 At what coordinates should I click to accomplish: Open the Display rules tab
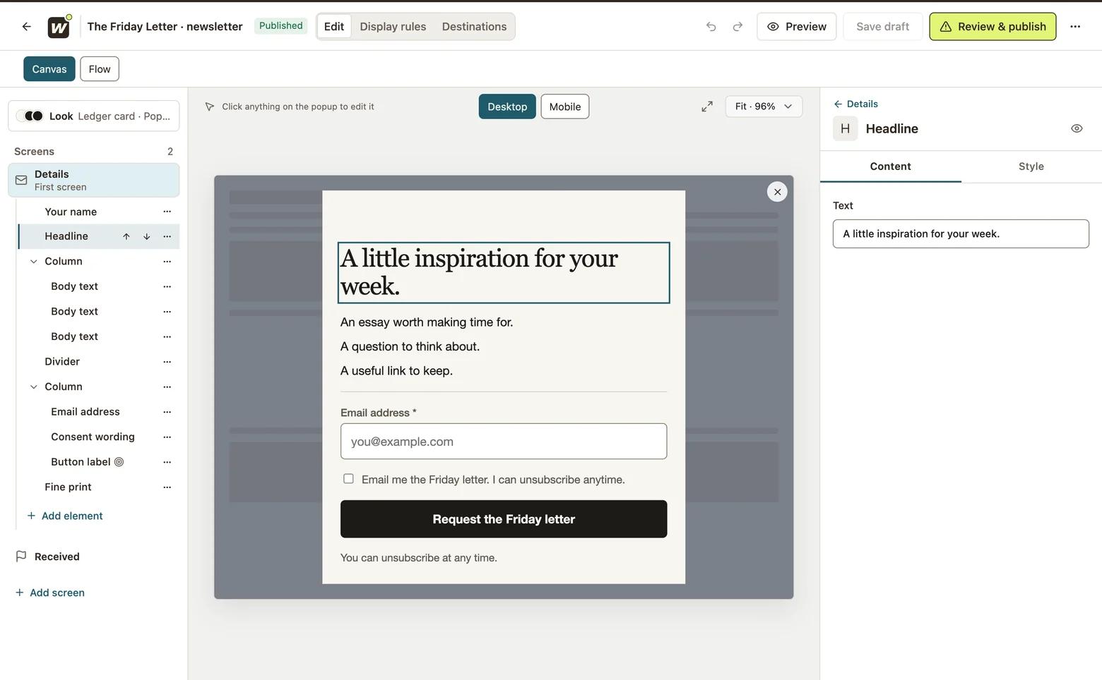point(393,27)
